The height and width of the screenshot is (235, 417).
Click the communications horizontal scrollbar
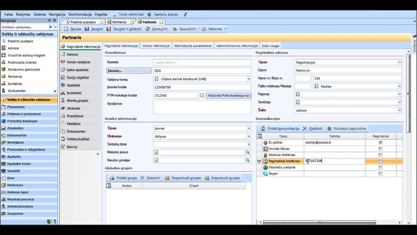(x=319, y=223)
